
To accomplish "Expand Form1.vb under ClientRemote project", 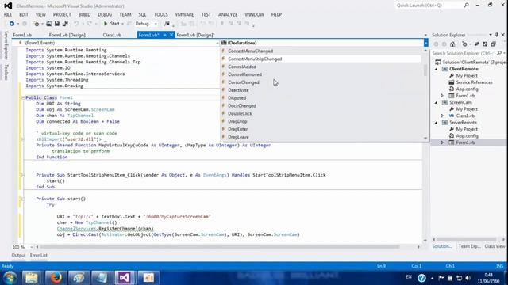I will click(443, 96).
